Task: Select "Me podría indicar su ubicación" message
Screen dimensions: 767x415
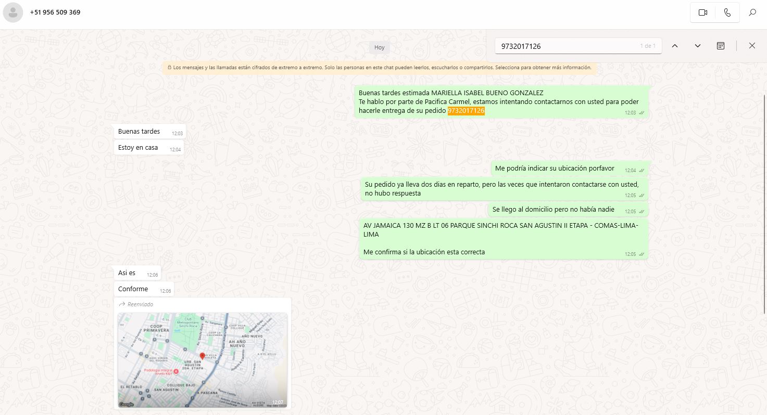Action: (x=555, y=168)
